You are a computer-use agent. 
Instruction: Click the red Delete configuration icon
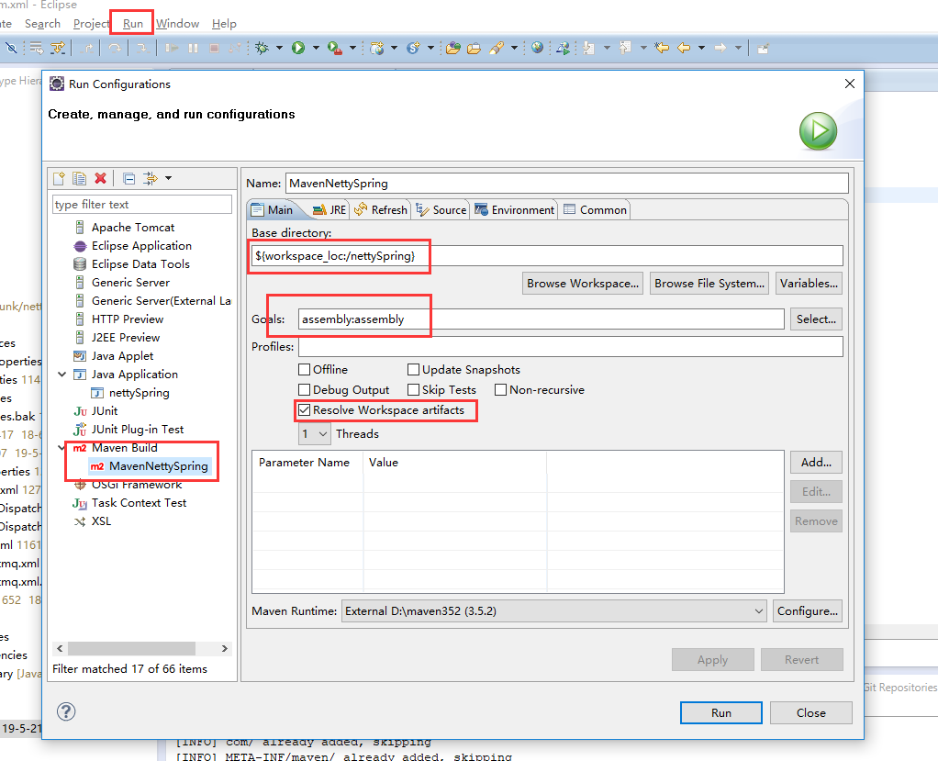click(101, 178)
